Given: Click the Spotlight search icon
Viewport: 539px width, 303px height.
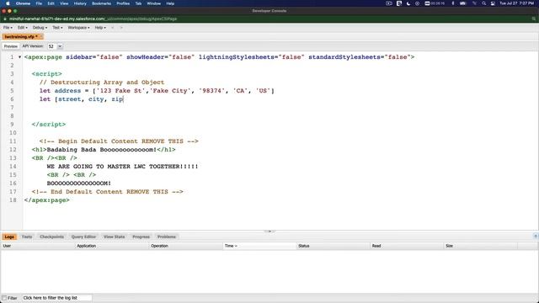Looking at the screenshot, I should 483,3.
